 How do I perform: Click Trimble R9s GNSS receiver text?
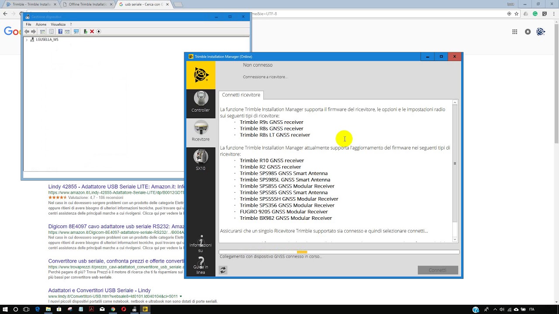[x=271, y=122]
